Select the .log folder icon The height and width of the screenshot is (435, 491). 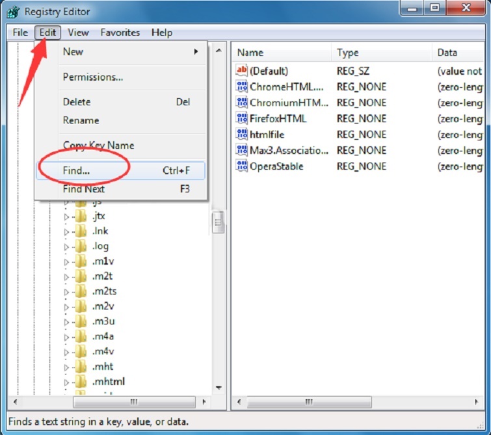pos(81,246)
